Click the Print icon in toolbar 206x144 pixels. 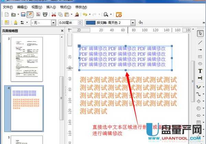(x=45, y=14)
